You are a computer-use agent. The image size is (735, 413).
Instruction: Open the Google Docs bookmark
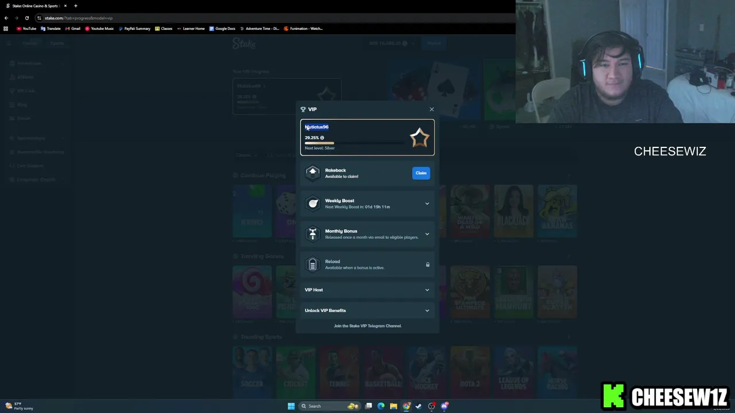(x=222, y=28)
